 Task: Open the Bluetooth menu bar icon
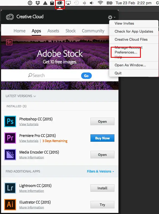click(84, 3)
